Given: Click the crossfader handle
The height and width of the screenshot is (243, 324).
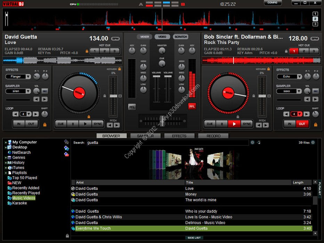Looking at the screenshot, I should coord(162,121).
